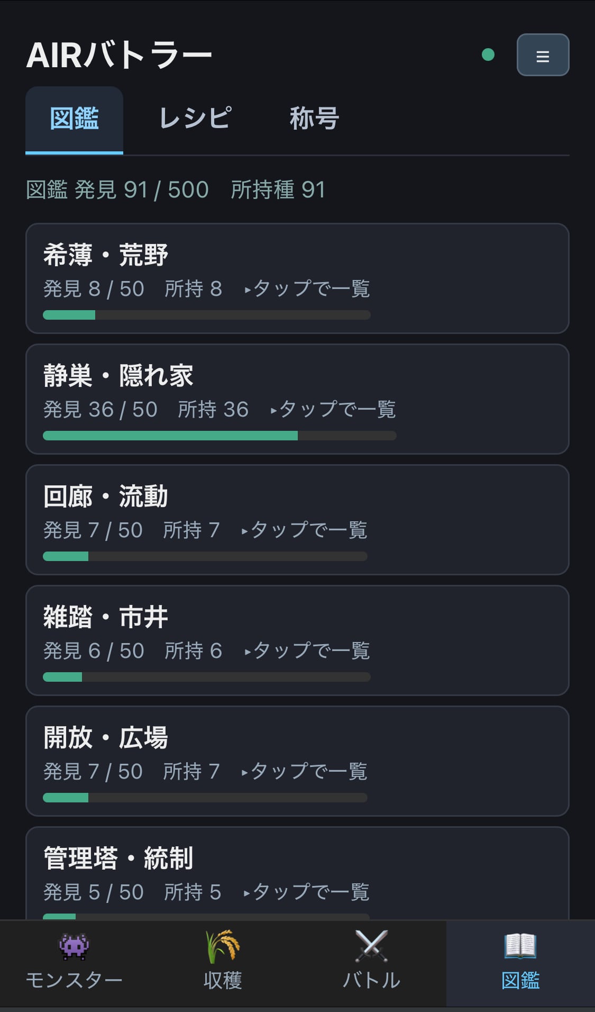Viewport: 595px width, 1012px height.
Task: Expand the 希薄・荒野 list via タップで一覧
Action: pyautogui.click(x=307, y=289)
